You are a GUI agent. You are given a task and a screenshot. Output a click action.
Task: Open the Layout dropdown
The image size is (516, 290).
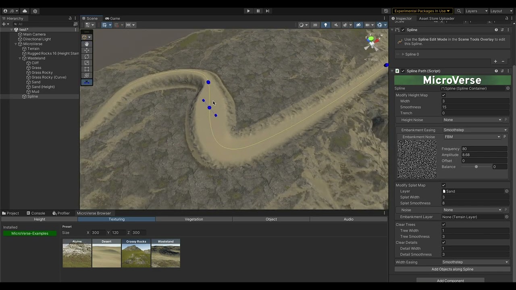(x=501, y=11)
